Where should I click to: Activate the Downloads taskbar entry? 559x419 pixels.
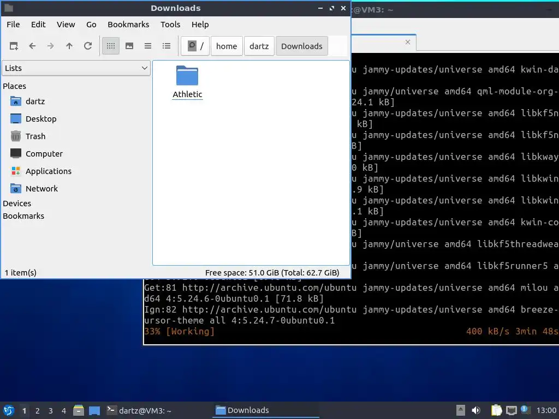(266, 410)
